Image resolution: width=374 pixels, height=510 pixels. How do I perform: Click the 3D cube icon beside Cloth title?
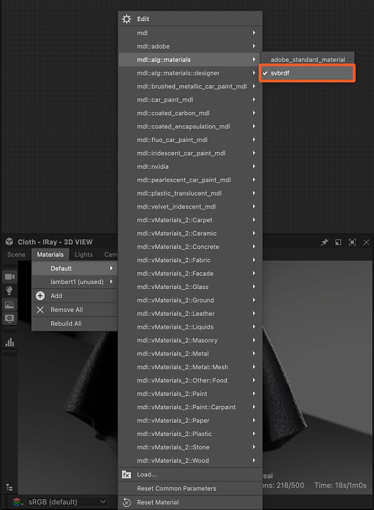click(x=9, y=242)
